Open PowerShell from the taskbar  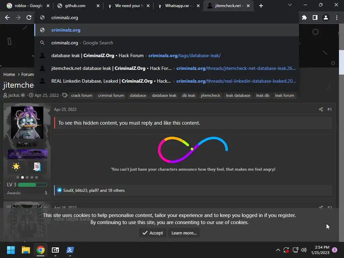click(x=70, y=250)
